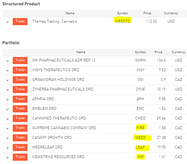187x164 pixels.
Task: Expand the Medreleaf ORD row chevron
Action: (8, 148)
